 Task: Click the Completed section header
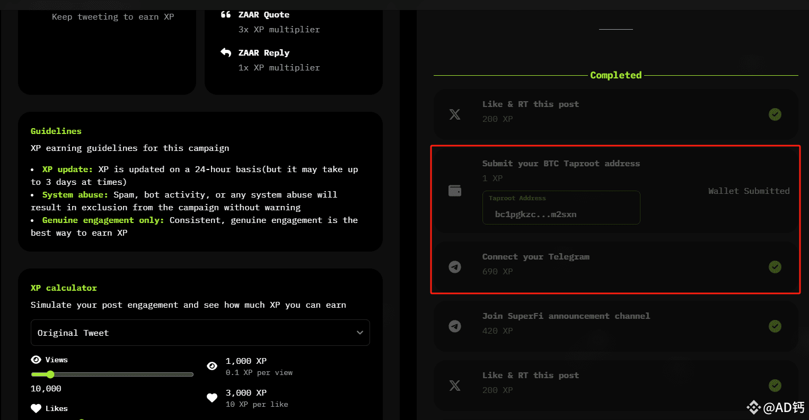click(615, 75)
